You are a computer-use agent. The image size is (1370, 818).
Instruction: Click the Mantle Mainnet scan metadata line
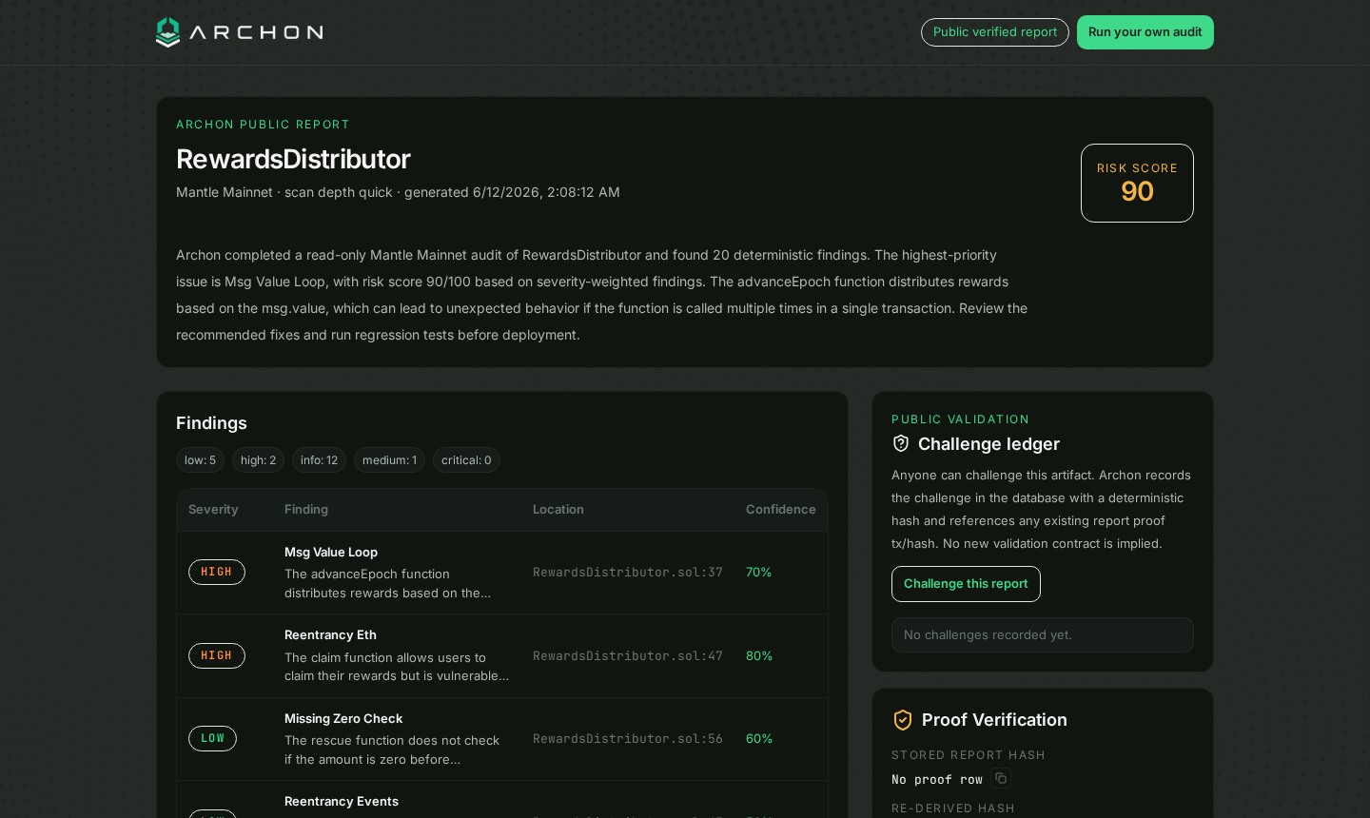(398, 192)
